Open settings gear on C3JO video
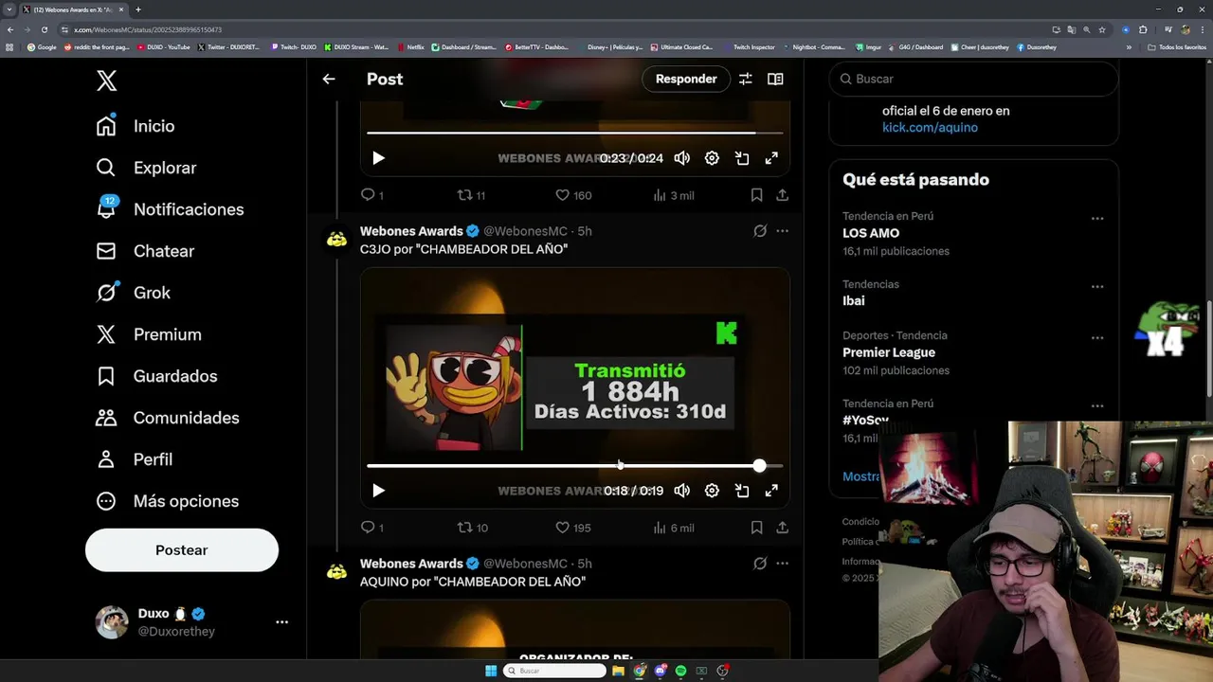Image resolution: width=1213 pixels, height=682 pixels. [712, 491]
